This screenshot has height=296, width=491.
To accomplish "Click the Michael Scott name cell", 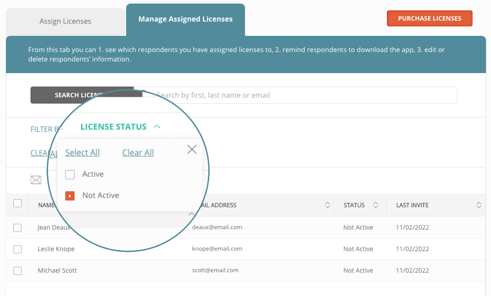I will (x=57, y=270).
